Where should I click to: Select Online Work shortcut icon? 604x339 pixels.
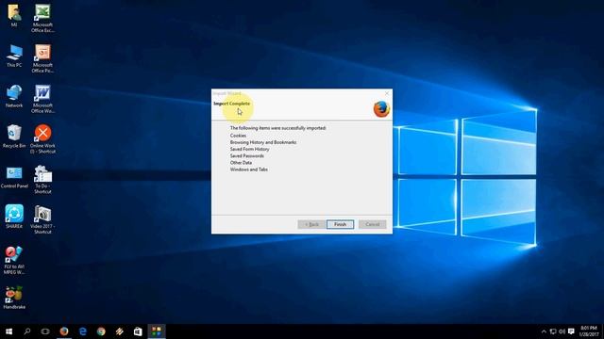click(x=42, y=138)
